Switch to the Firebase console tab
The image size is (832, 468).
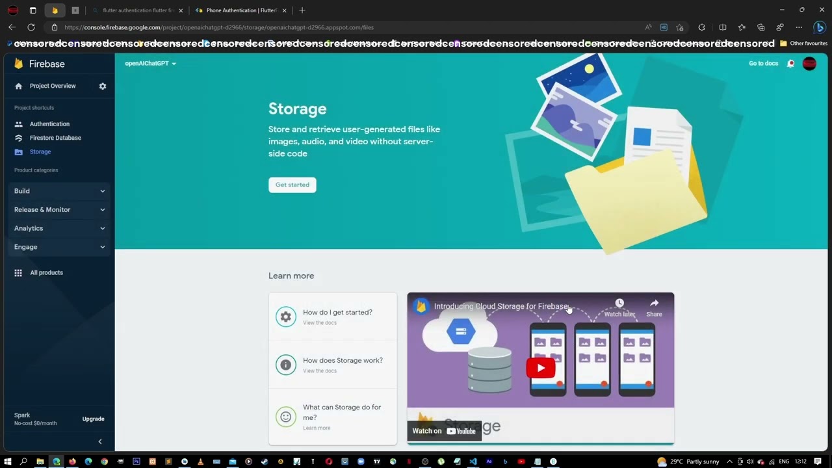click(55, 10)
